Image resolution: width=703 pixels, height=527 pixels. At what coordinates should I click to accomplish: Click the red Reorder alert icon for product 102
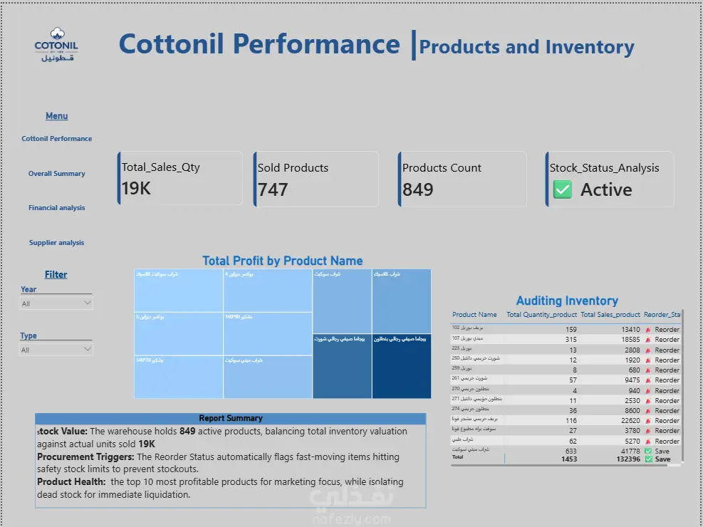648,330
